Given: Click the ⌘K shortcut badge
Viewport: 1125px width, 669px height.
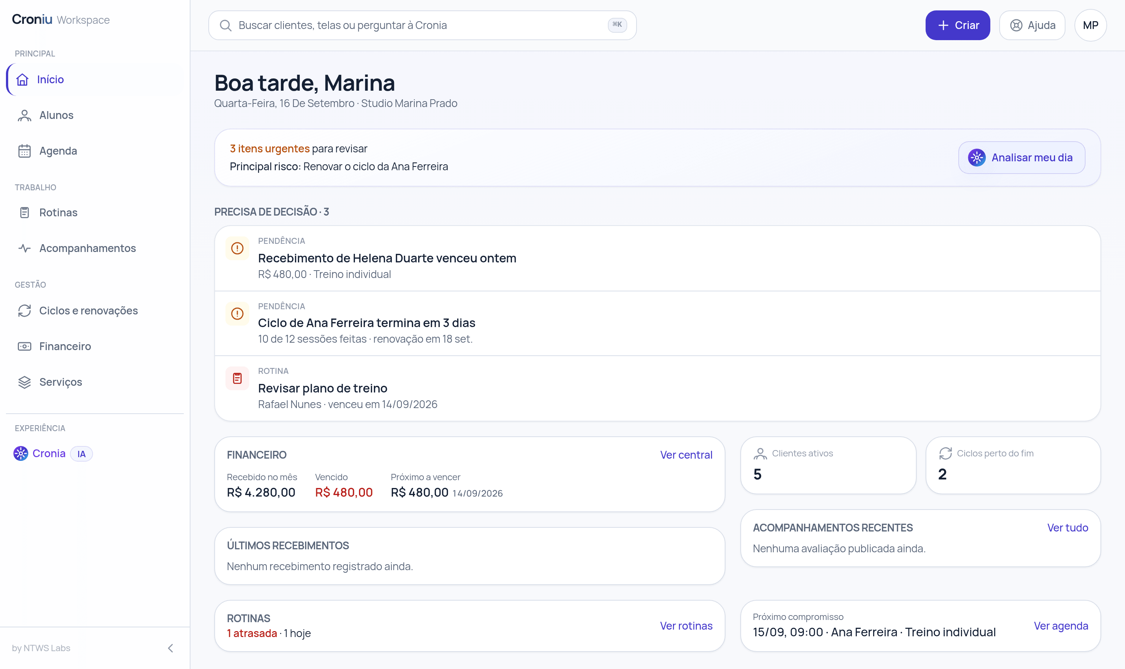Looking at the screenshot, I should [617, 25].
